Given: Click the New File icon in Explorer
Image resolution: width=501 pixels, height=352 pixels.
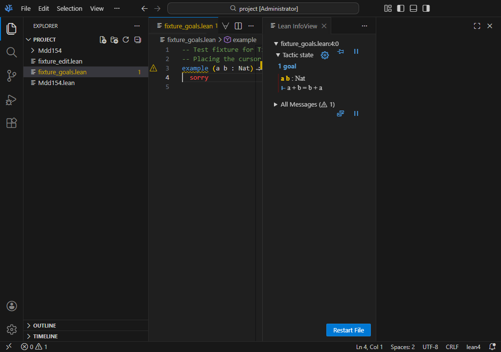Looking at the screenshot, I should 103,40.
